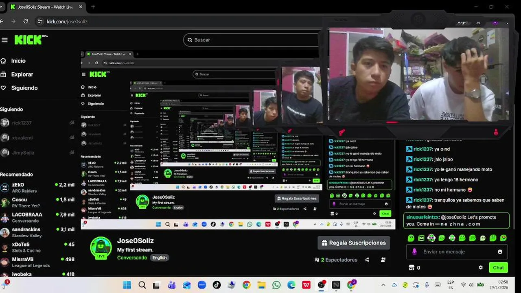This screenshot has width=521, height=293.
Task: Click the Jose0Soliz LIVE channel avatar
Action: tap(101, 248)
